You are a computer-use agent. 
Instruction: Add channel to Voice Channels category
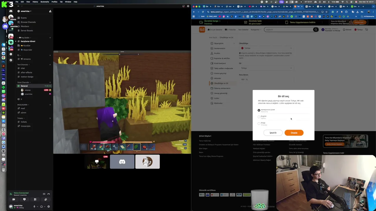(x=50, y=82)
